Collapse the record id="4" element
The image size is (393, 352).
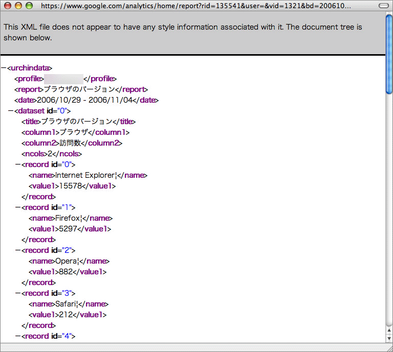[x=18, y=336]
